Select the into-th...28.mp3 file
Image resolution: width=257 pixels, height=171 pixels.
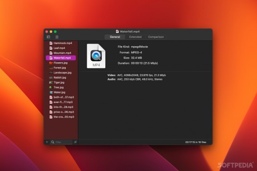(61, 107)
